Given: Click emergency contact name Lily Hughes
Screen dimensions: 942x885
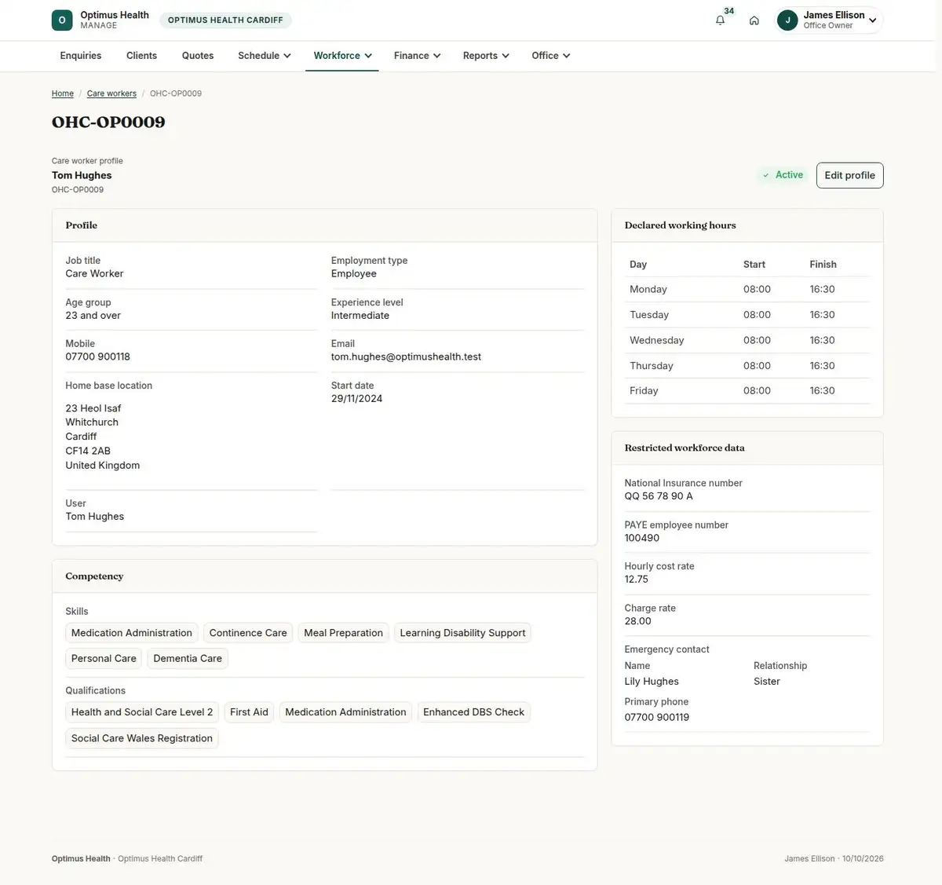Looking at the screenshot, I should tap(652, 682).
